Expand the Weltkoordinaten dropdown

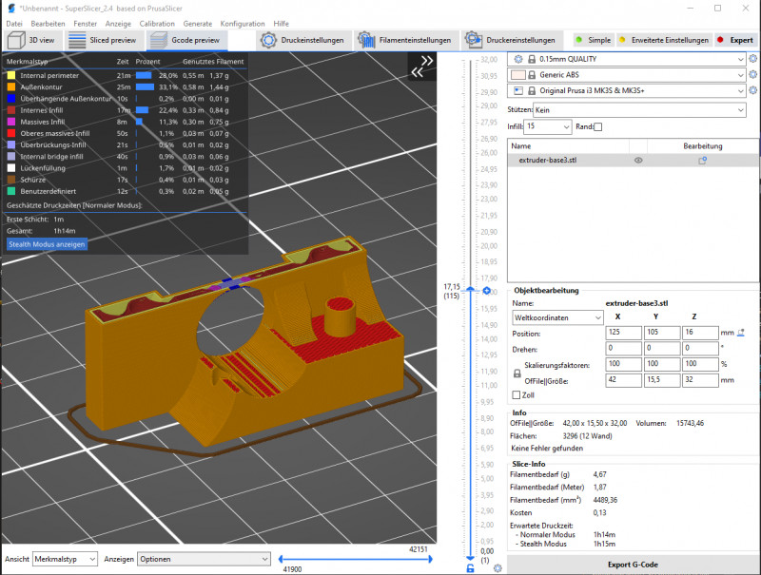tap(556, 316)
